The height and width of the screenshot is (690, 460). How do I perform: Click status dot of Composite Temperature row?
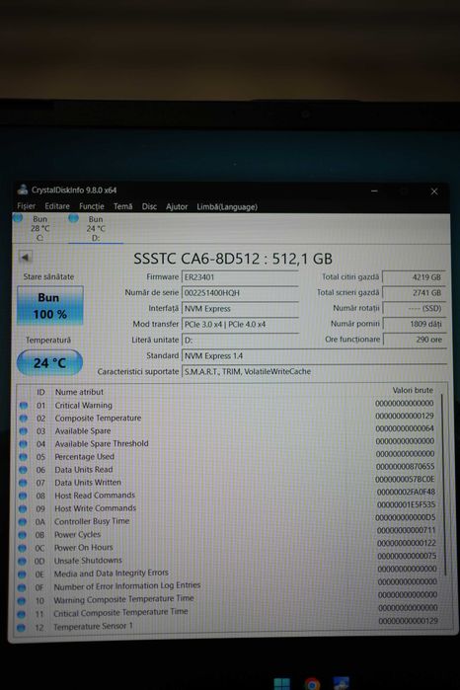[x=24, y=419]
